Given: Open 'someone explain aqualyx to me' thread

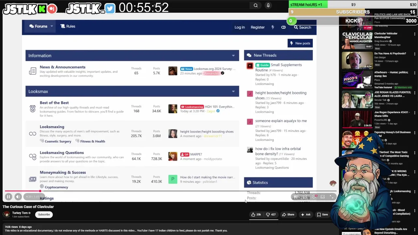Looking at the screenshot, I should 281,121.
